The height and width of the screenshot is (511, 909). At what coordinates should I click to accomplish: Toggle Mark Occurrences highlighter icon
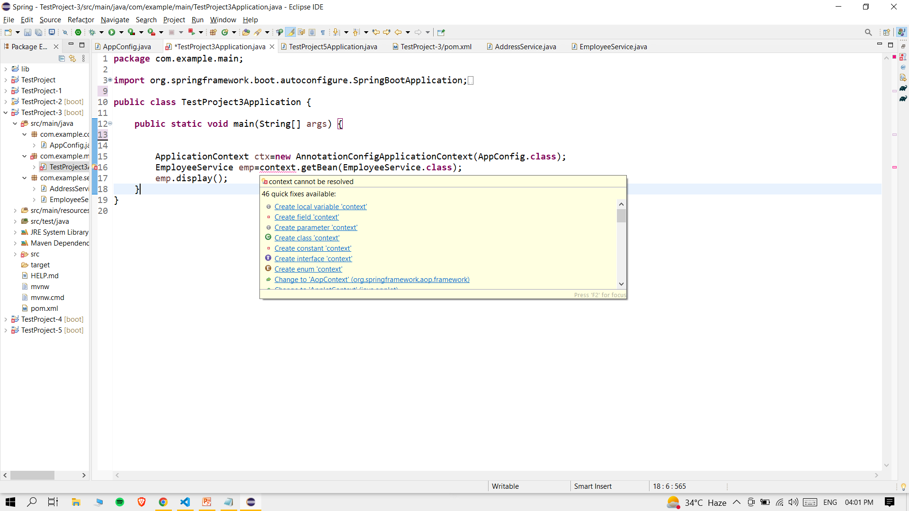290,32
